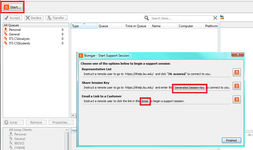Sort by Time in Queue column
Screen dimensions: 253x150
[x=137, y=26]
